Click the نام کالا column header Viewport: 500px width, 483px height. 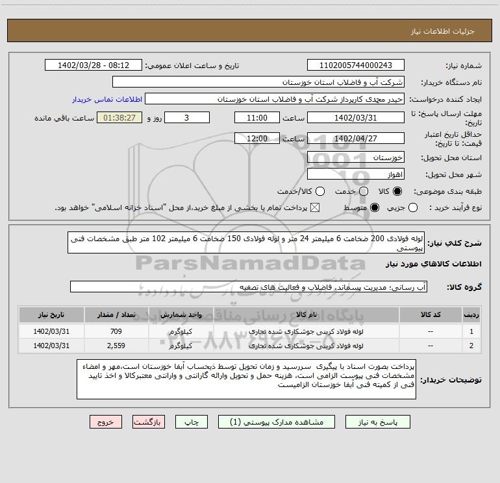tap(306, 314)
